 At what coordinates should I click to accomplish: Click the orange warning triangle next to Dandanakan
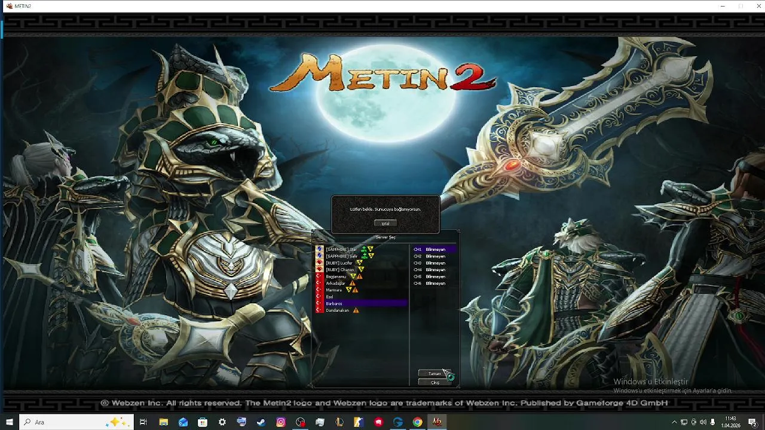click(x=356, y=311)
